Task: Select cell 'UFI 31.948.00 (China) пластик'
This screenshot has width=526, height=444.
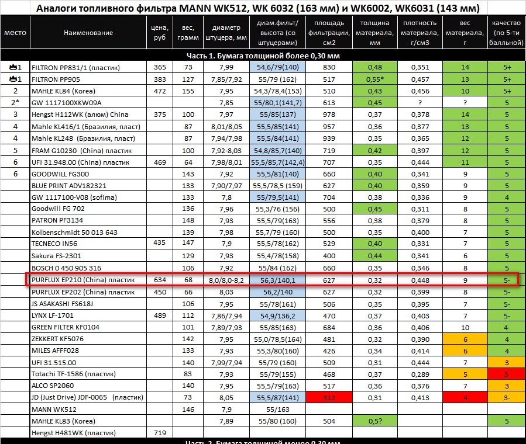Action: (88, 162)
